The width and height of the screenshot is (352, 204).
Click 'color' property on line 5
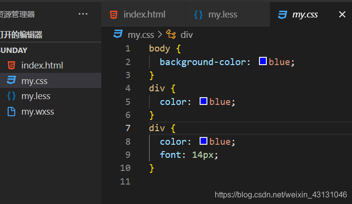tap(173, 102)
